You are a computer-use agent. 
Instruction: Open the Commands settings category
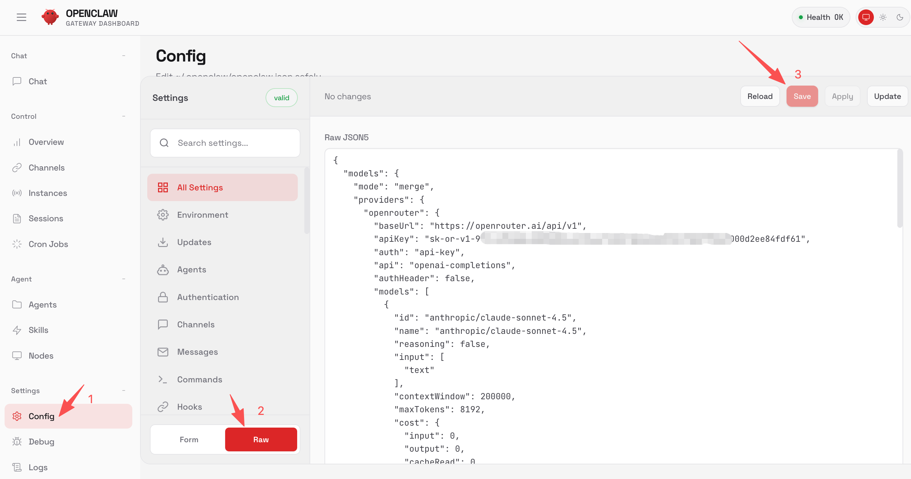coord(199,379)
